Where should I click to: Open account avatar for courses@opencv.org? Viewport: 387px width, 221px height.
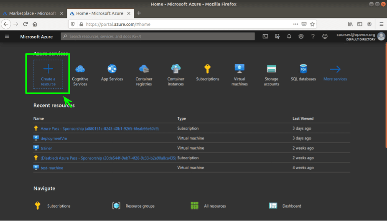(x=381, y=36)
